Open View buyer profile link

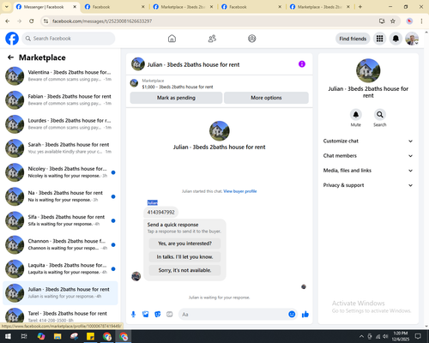(240, 191)
